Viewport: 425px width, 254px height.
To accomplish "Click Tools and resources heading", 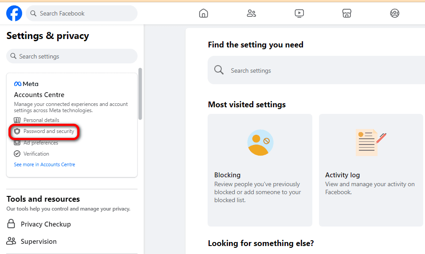I will (43, 199).
